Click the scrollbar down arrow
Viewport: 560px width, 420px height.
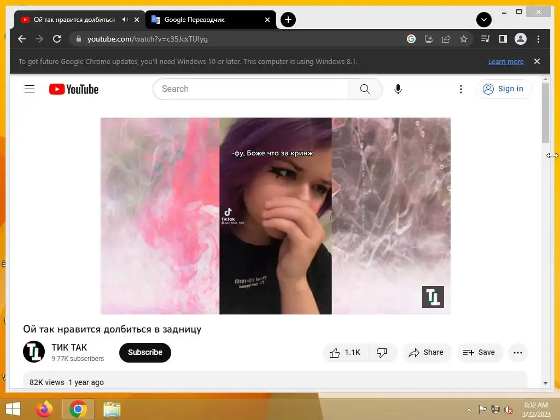(x=545, y=383)
